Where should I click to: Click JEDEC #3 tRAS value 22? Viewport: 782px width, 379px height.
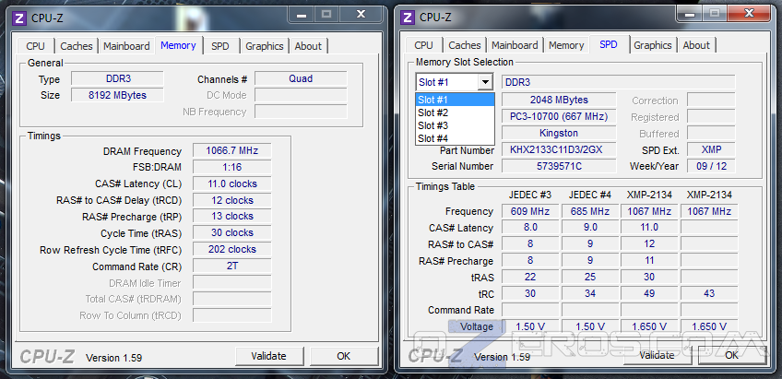click(530, 277)
